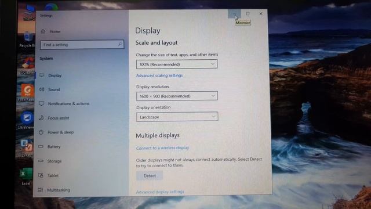
Task: Click the Storage drive icon in sidebar
Action: point(41,161)
